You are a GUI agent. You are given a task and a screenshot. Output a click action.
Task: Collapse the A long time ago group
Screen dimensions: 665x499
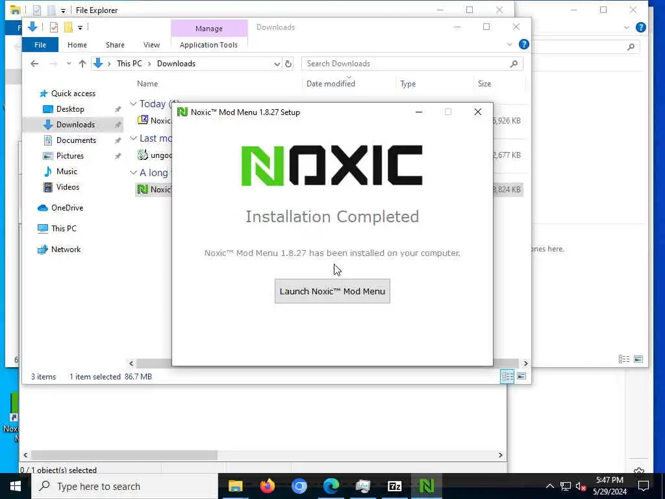coord(133,173)
